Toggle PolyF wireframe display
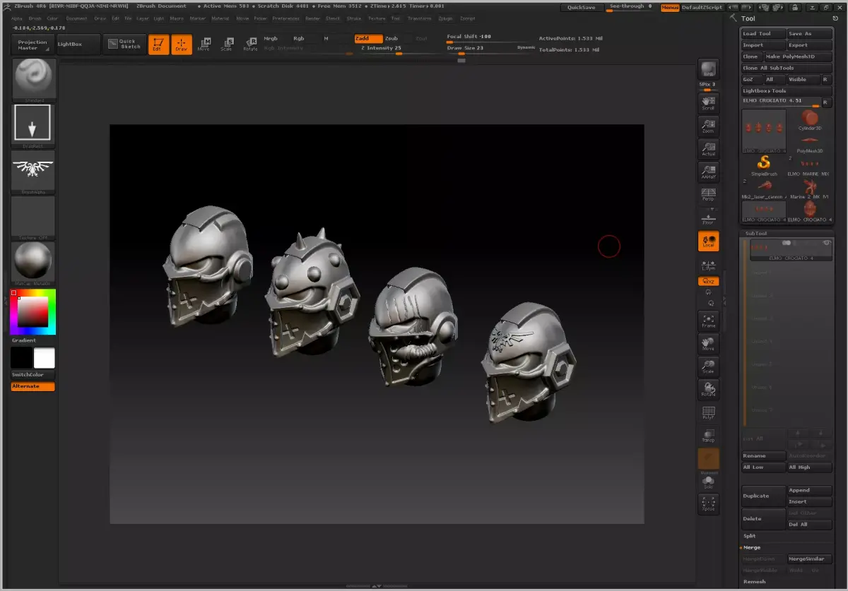The image size is (848, 591). [708, 413]
